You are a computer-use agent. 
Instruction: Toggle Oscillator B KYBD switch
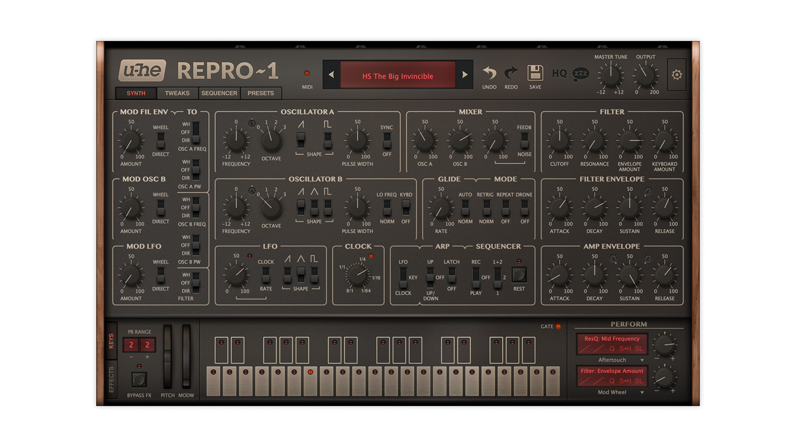[x=406, y=207]
